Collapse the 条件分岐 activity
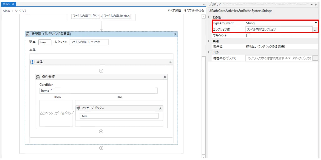Screen dimensions: 321x160 pyautogui.click(x=165, y=77)
